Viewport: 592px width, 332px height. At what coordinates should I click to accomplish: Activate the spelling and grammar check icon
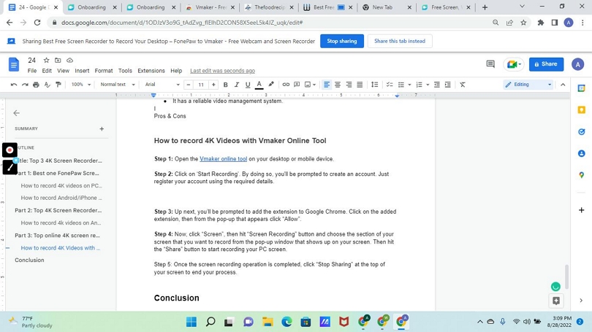48,85
